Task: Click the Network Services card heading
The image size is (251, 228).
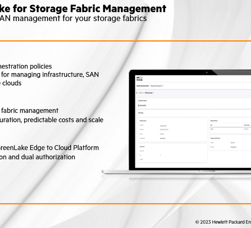Action: click(x=143, y=121)
